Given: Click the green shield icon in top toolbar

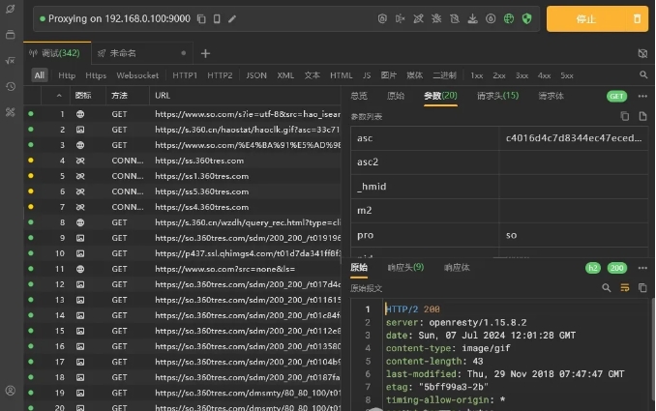Looking at the screenshot, I should pyautogui.click(x=526, y=18).
